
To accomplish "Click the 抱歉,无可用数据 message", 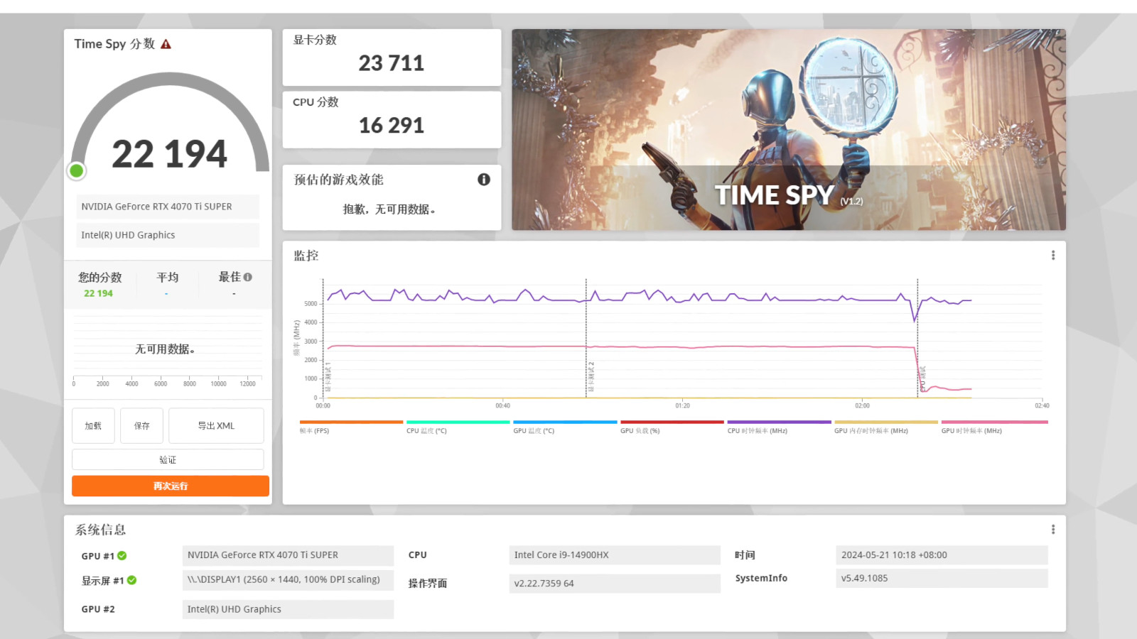I will tap(389, 209).
